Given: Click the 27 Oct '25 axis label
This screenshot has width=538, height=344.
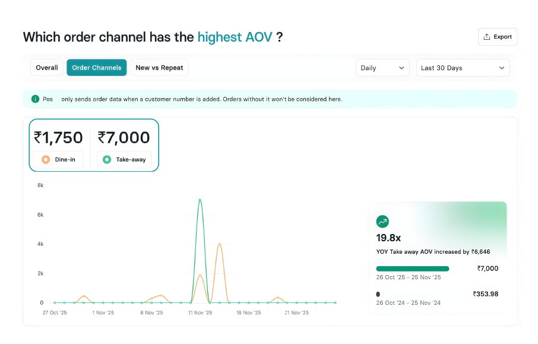Looking at the screenshot, I should [x=55, y=313].
